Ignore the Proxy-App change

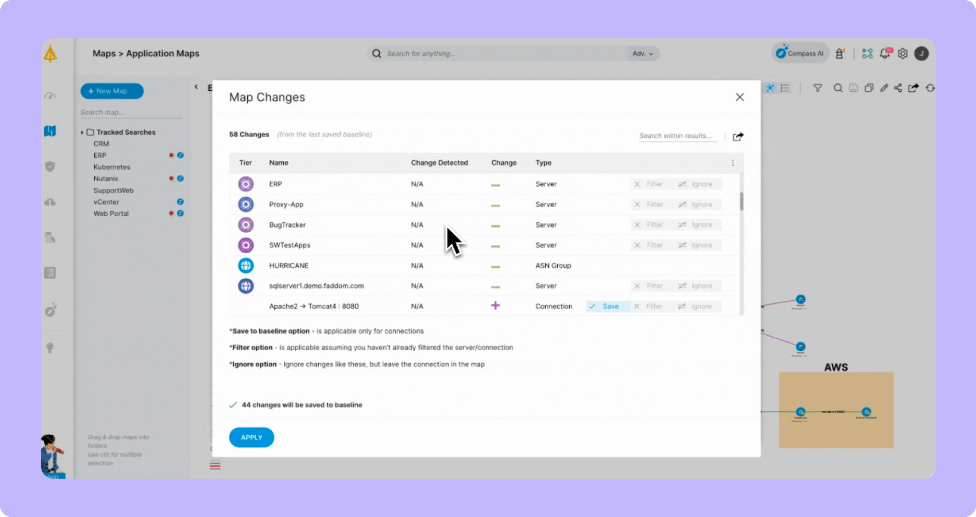(x=695, y=204)
